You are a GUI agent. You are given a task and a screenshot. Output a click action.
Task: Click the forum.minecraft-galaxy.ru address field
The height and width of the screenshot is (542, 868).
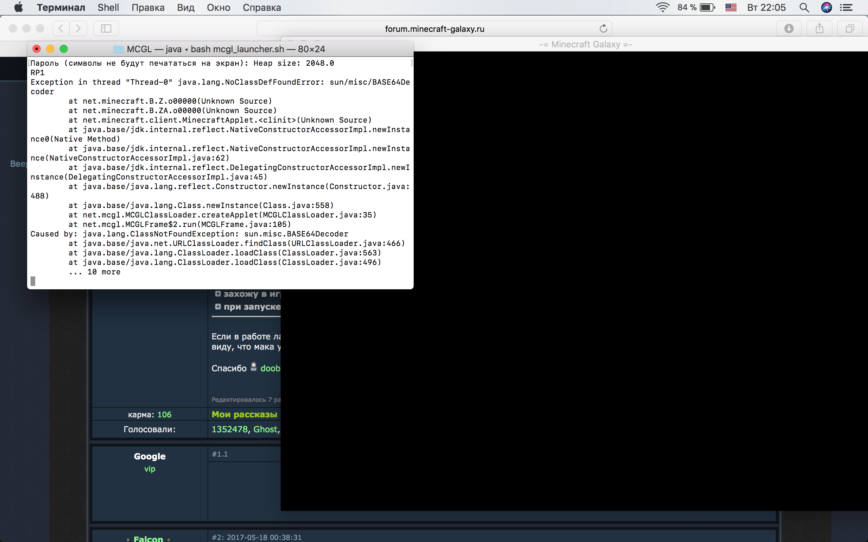pos(434,29)
